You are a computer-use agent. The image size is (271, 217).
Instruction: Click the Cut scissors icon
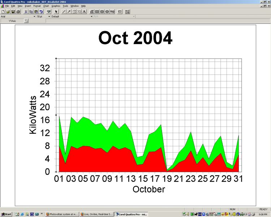tap(26, 12)
